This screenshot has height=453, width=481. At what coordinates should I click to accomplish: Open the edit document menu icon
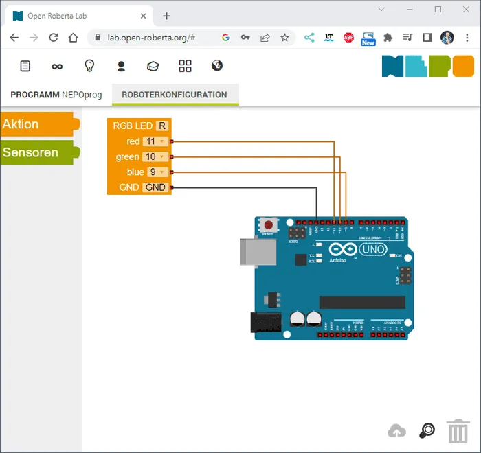coord(25,66)
